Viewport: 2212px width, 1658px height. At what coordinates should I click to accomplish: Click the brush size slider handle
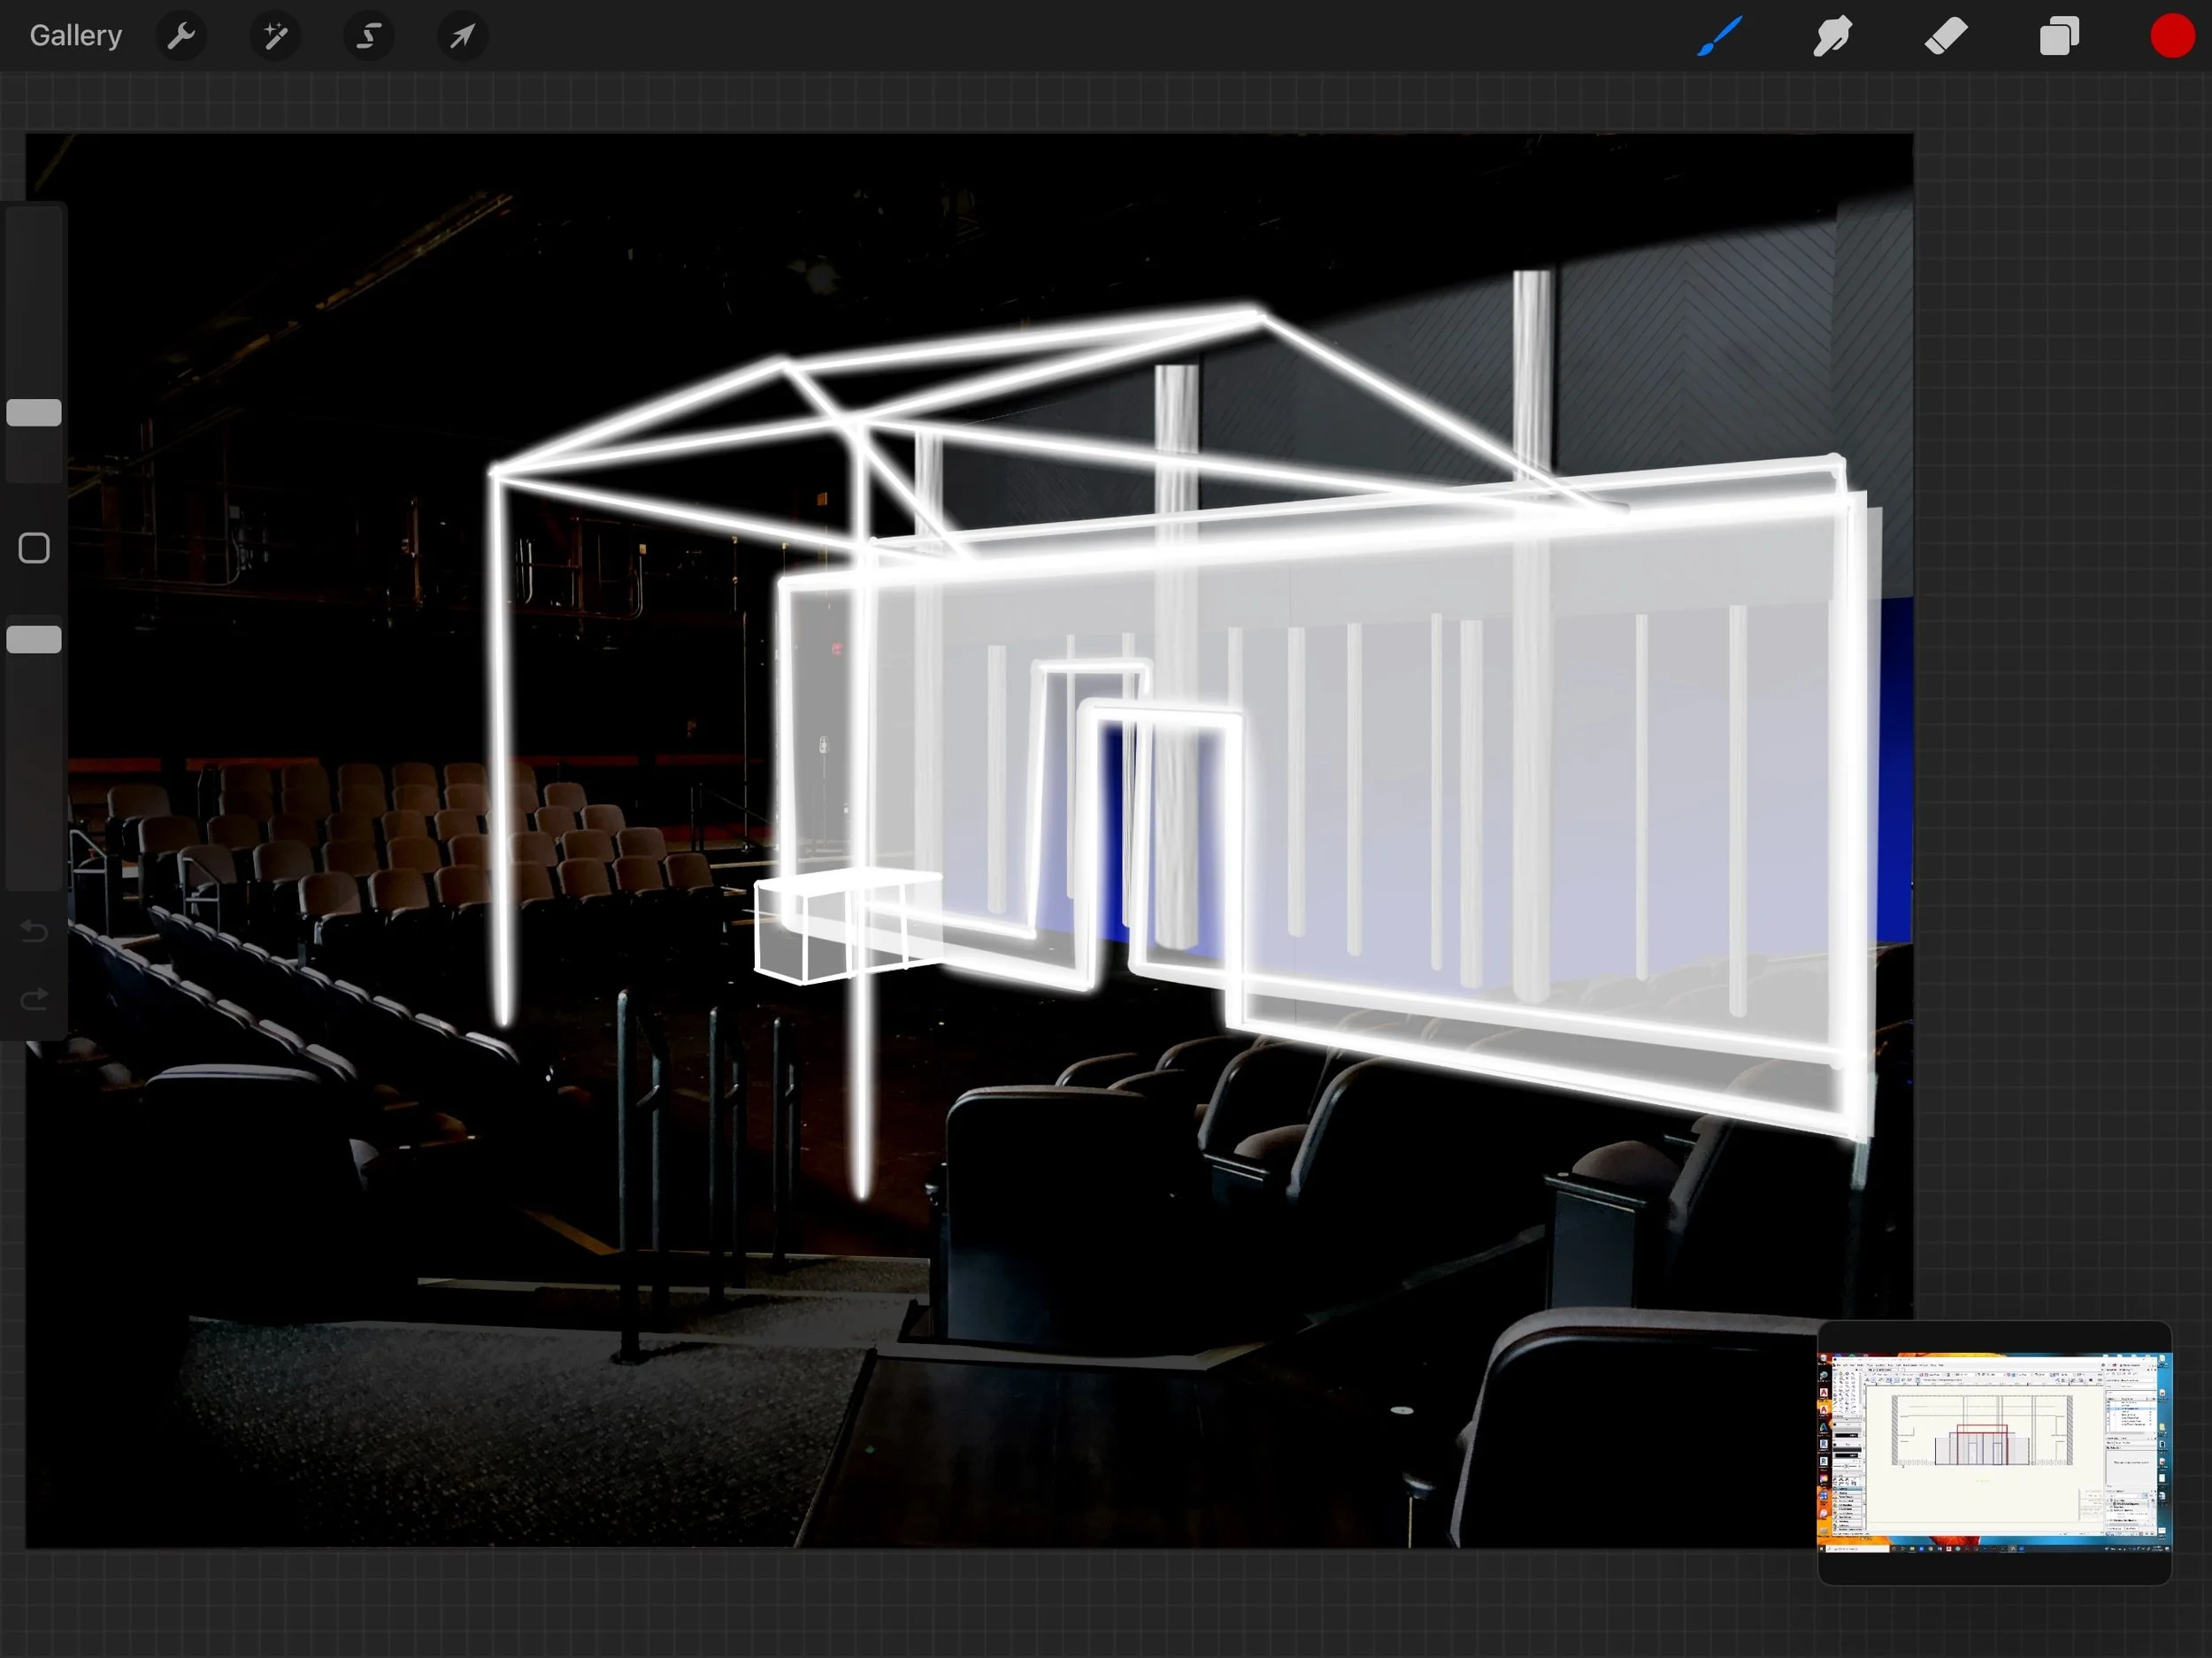(x=34, y=413)
